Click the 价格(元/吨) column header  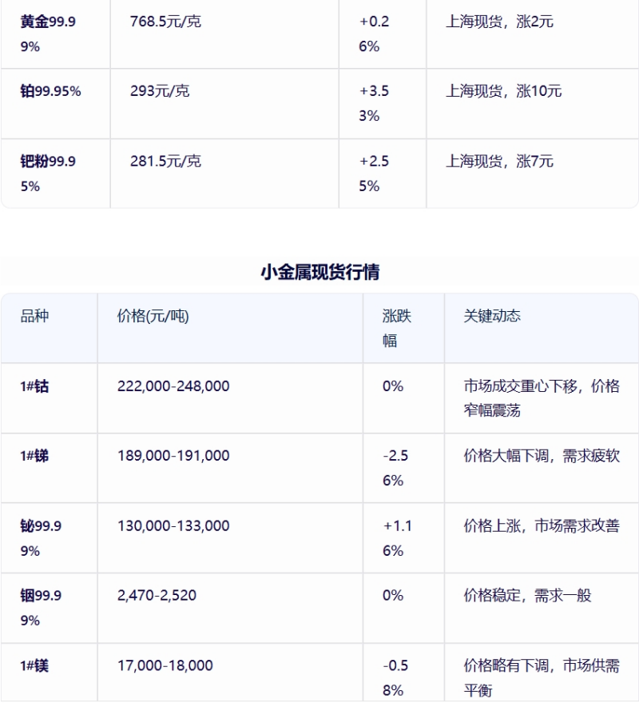tap(153, 316)
